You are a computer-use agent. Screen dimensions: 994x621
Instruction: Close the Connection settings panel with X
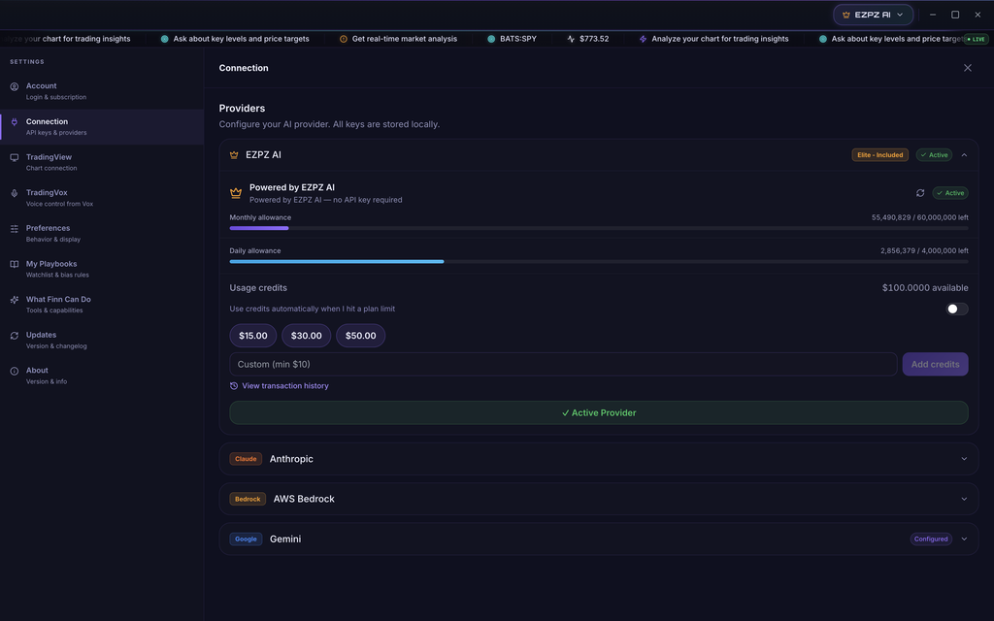(x=968, y=68)
